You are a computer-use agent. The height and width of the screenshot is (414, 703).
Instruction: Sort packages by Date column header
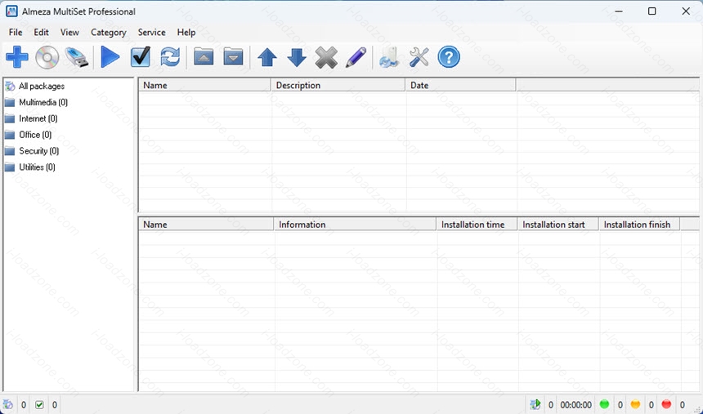[460, 85]
